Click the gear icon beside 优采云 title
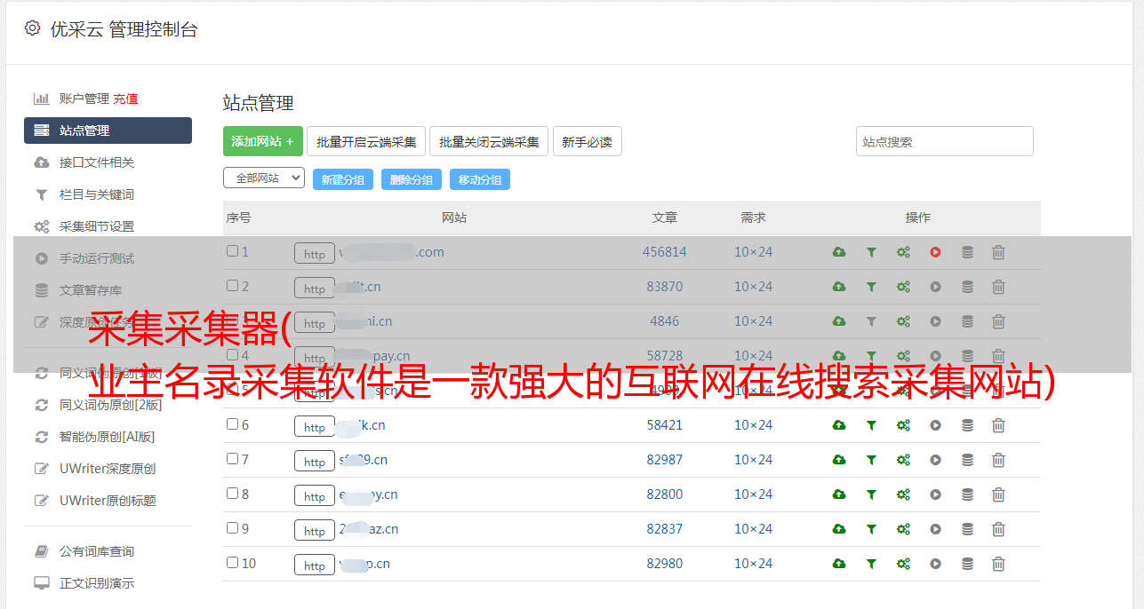1144x609 pixels. (x=33, y=28)
